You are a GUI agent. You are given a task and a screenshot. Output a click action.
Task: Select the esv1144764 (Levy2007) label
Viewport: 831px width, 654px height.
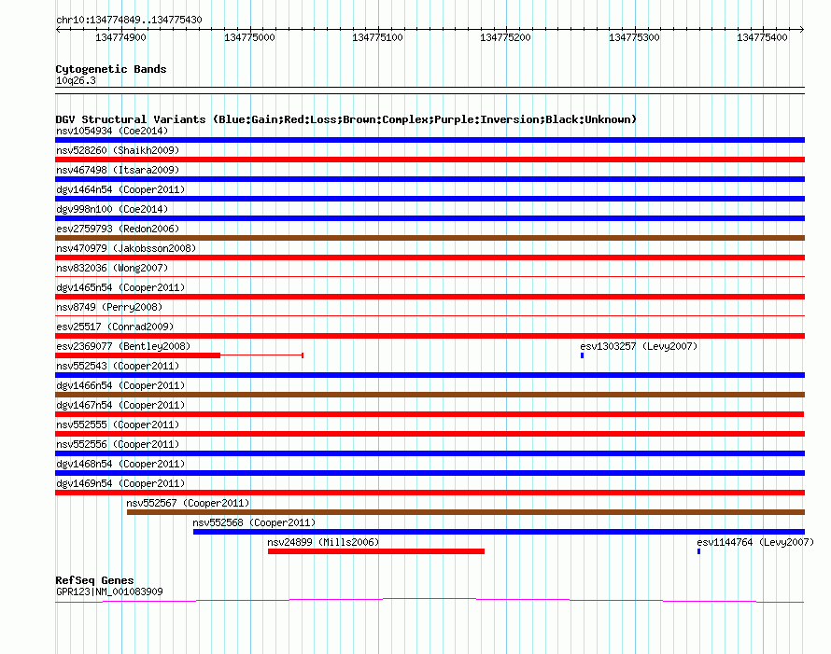[x=755, y=542]
